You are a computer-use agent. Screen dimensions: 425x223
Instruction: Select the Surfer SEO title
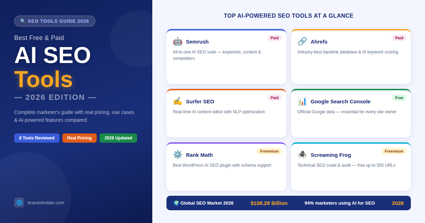pyautogui.click(x=200, y=102)
